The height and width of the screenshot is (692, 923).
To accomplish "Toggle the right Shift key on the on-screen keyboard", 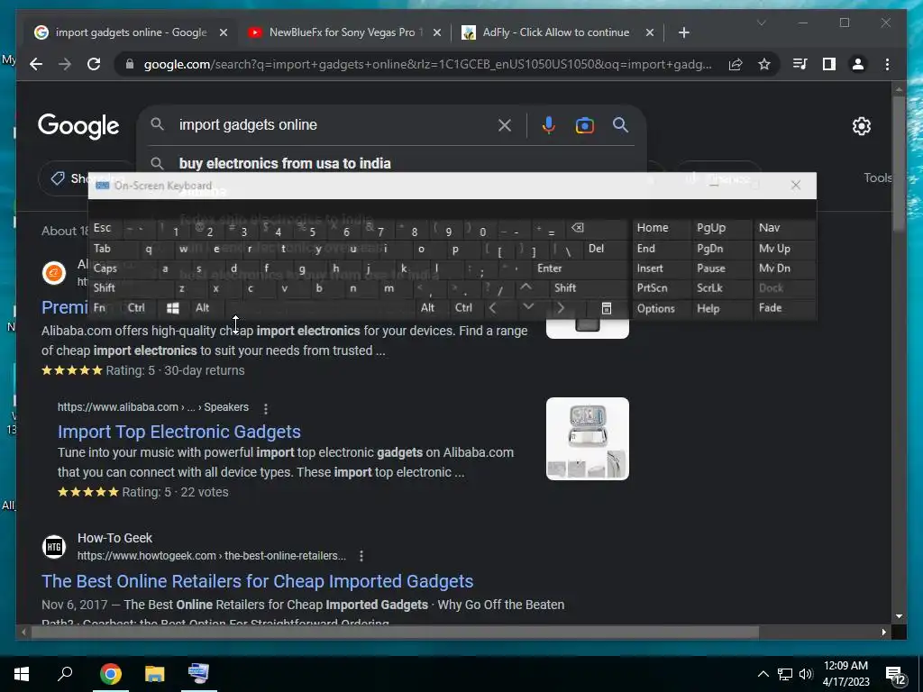I will pos(565,287).
